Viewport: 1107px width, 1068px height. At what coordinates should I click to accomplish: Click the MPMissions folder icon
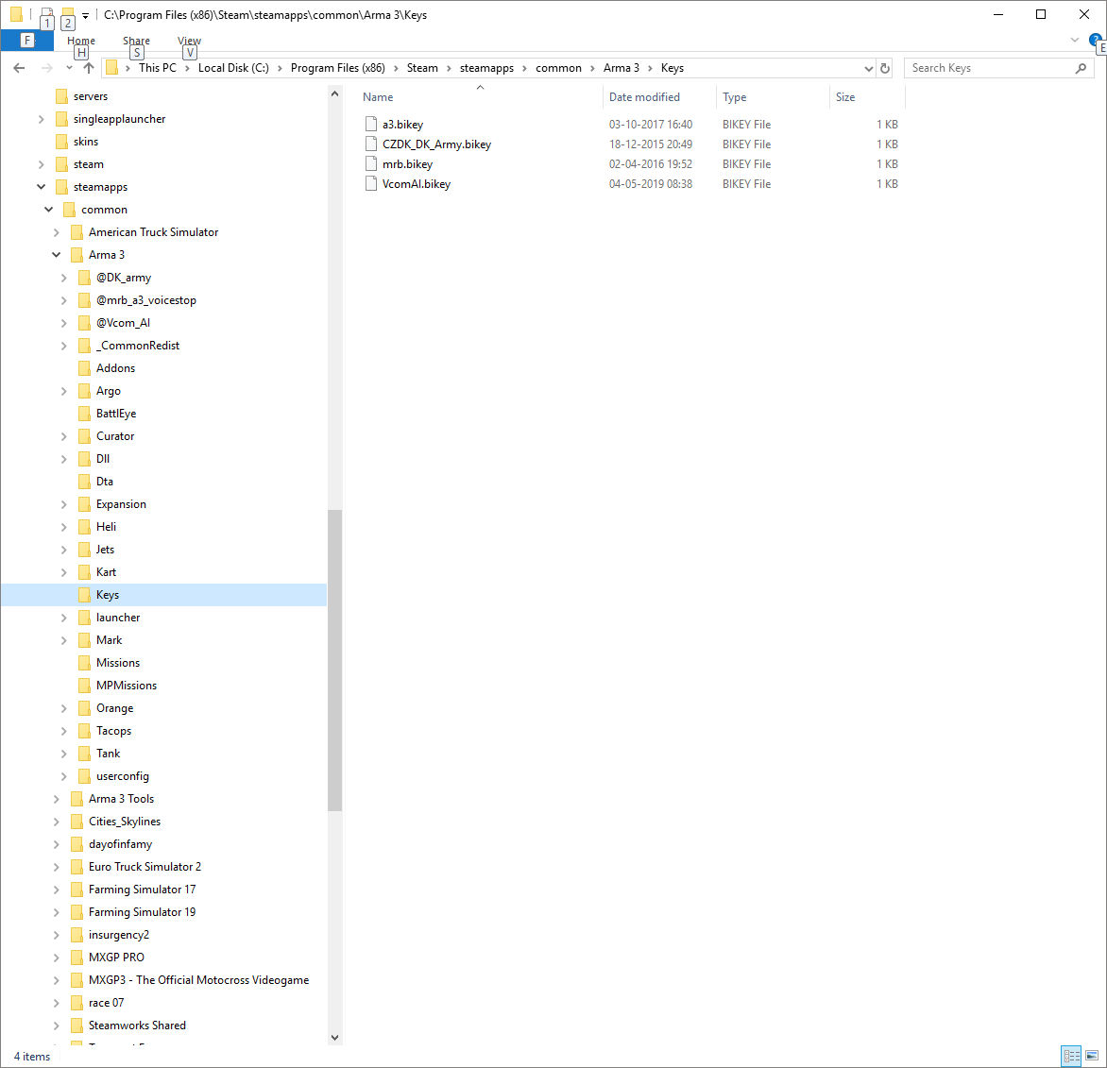pyautogui.click(x=84, y=686)
